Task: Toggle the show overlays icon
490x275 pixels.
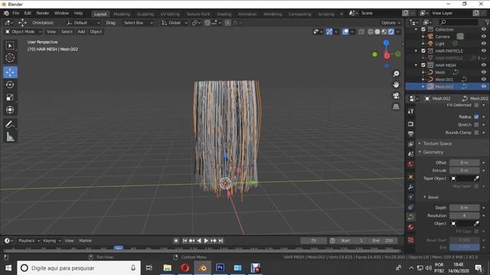Action: (345, 32)
